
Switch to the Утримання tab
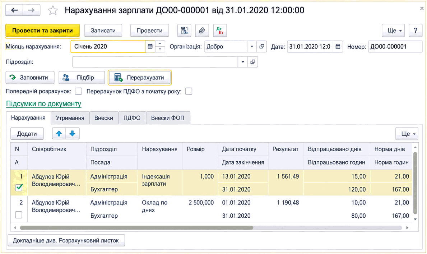(x=70, y=118)
